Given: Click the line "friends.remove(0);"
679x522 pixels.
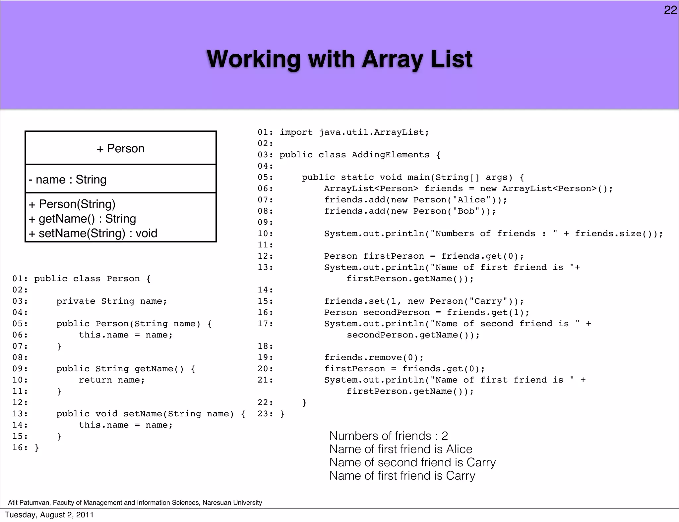Looking at the screenshot, I should (374, 358).
